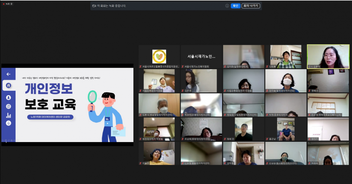Click the back arrow in slide sidebar

8,74
